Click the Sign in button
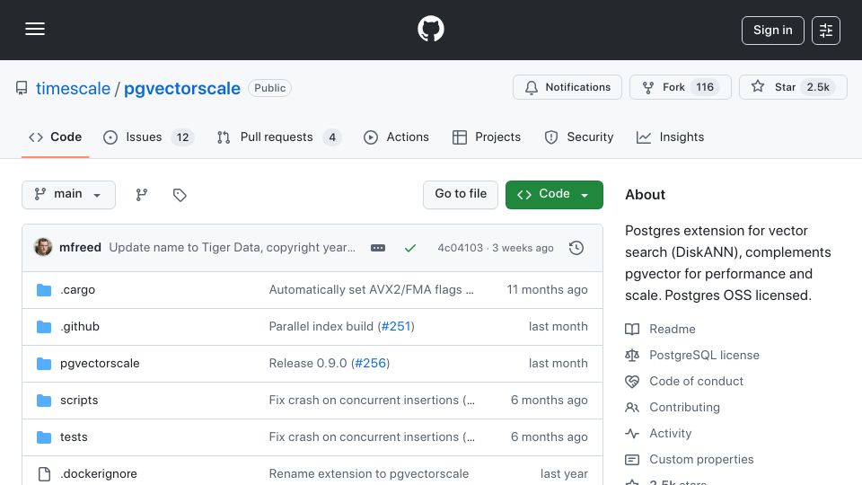 coord(772,31)
